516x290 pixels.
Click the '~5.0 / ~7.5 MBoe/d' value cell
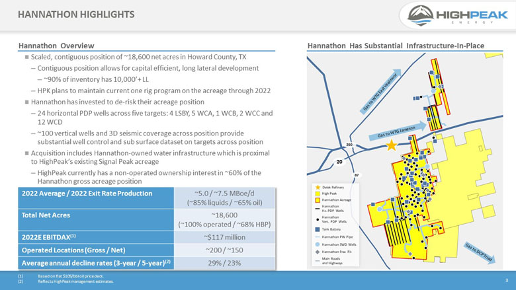[x=224, y=198]
